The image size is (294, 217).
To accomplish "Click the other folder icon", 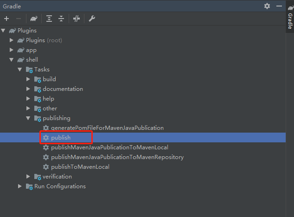I will tap(38, 109).
